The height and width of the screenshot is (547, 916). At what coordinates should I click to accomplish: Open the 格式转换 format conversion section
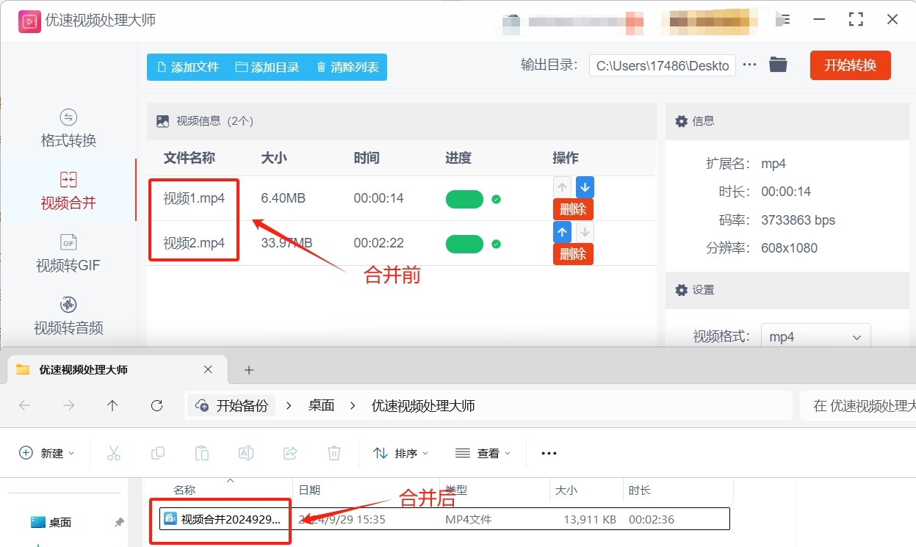[68, 128]
